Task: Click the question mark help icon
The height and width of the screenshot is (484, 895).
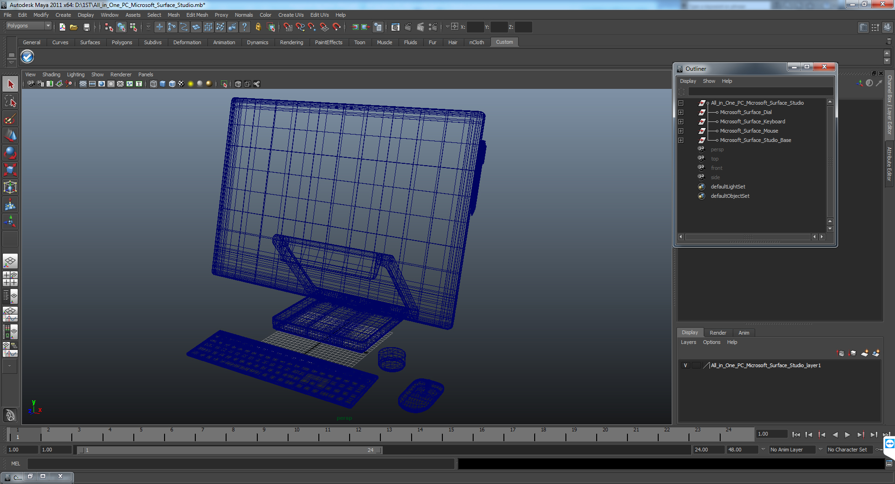Action: point(244,27)
